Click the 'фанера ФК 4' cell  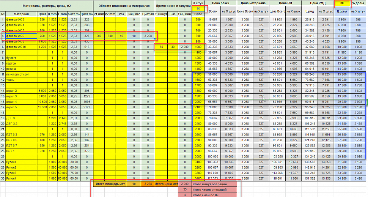pyautogui.click(x=21, y=25)
